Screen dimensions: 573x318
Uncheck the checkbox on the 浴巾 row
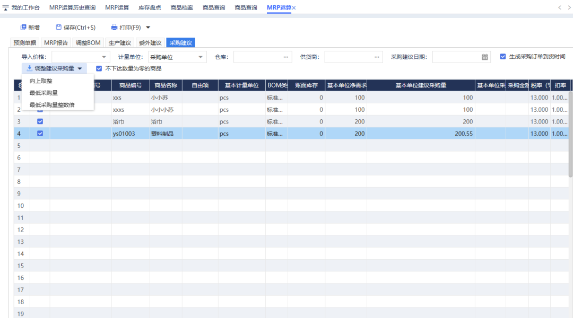point(40,121)
